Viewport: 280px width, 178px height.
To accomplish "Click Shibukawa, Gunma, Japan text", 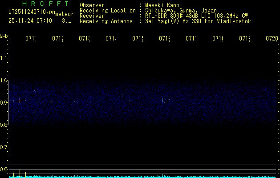I will [x=181, y=11].
